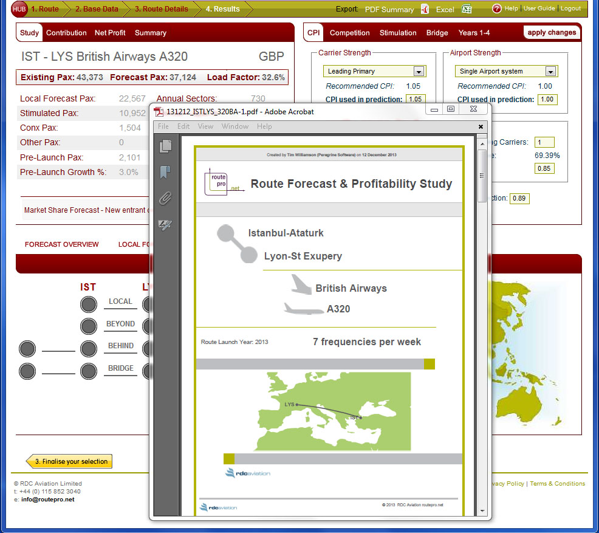This screenshot has height=533, width=599.
Task: Click the Stimulated Pax value 10,952
Action: (132, 113)
